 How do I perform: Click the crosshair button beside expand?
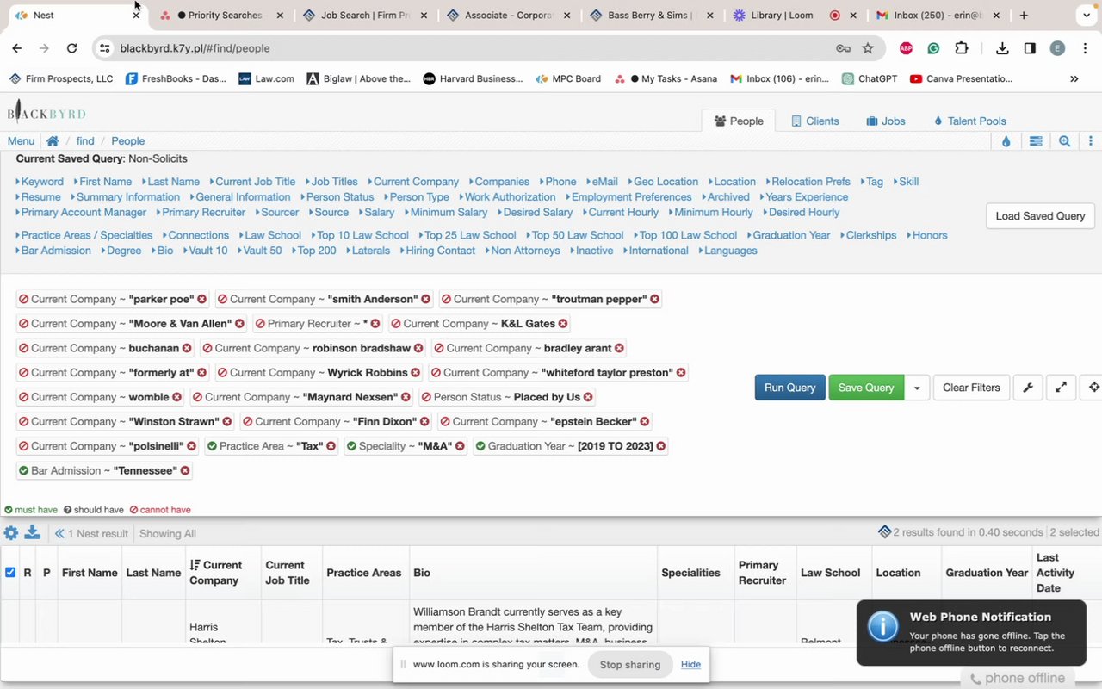(x=1092, y=388)
